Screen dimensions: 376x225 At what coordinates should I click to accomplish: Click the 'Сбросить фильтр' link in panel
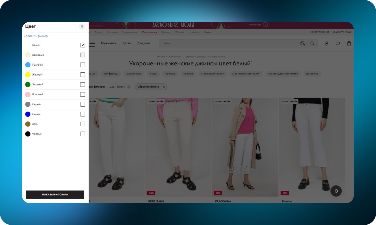[x=36, y=36]
